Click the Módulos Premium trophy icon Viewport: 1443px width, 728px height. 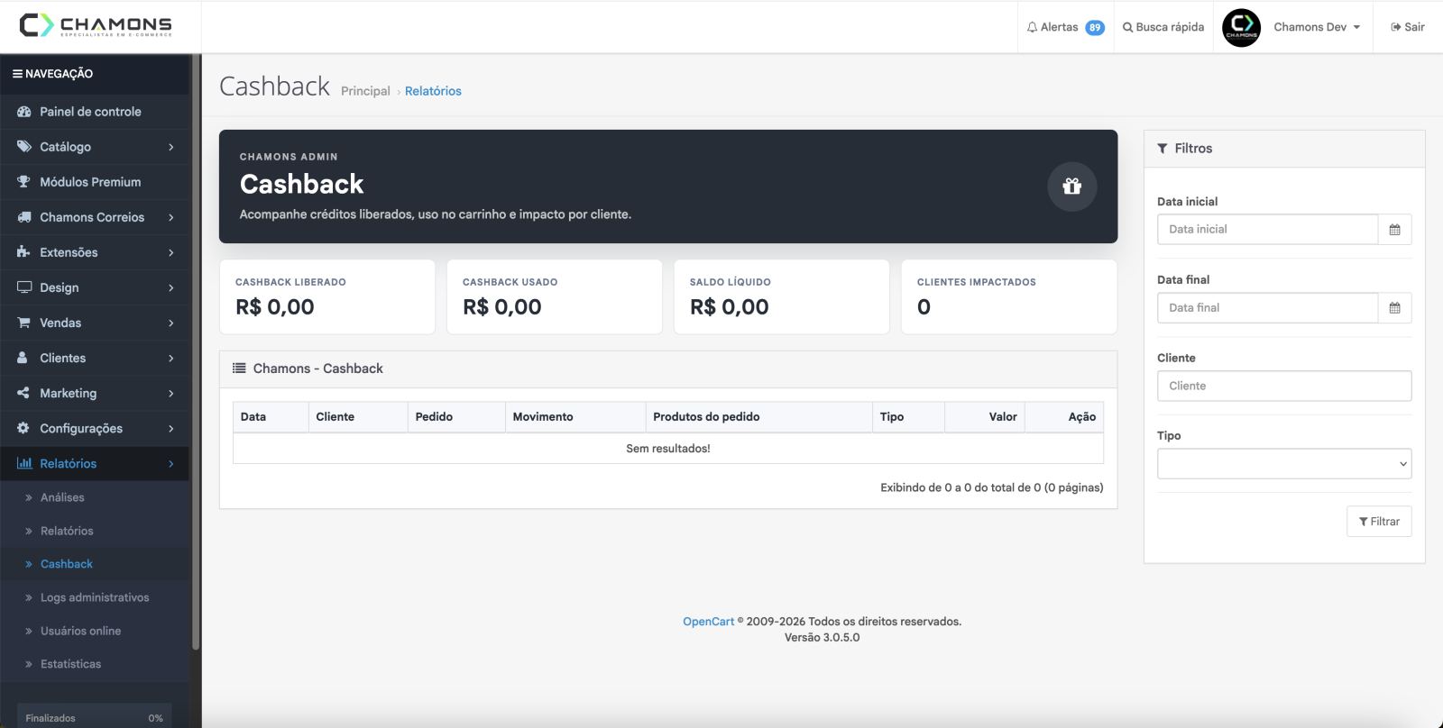23,182
